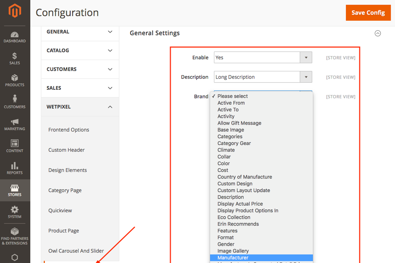Viewport: 395px width, 263px height.
Task: Select Manufacturer in the Brand list
Action: click(x=261, y=258)
